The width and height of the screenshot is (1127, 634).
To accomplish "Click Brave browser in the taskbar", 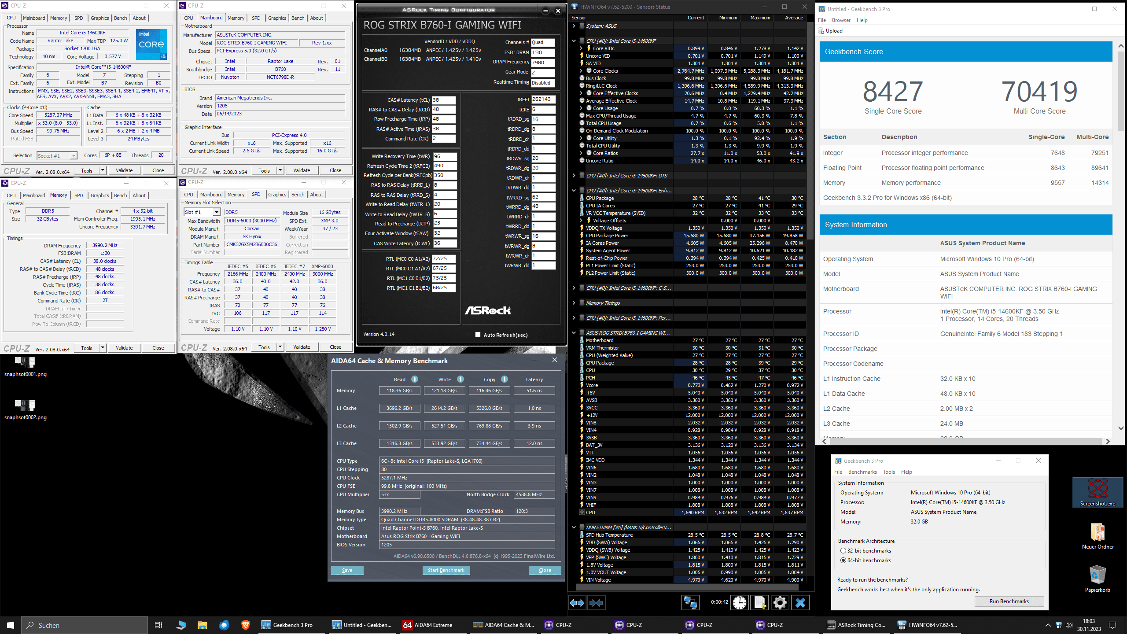I will 245,625.
